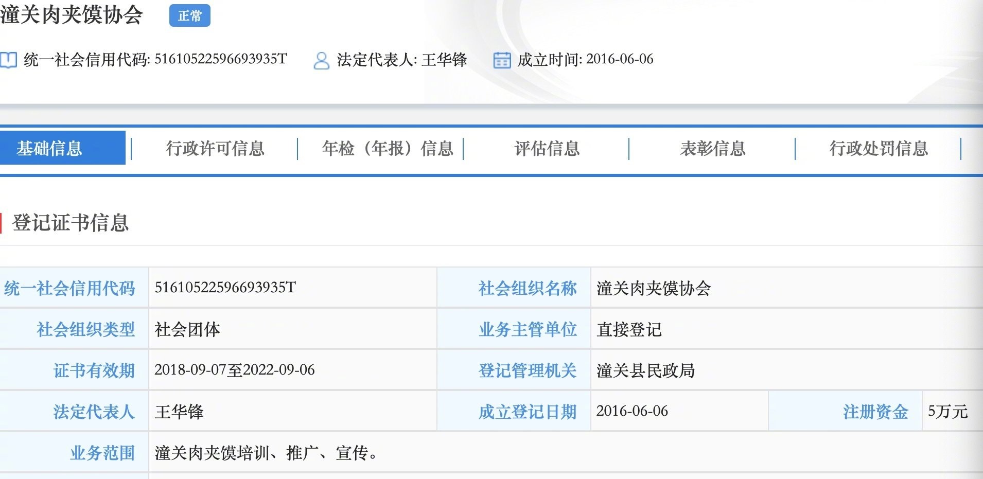Click the 成立登记日期 label

point(528,412)
